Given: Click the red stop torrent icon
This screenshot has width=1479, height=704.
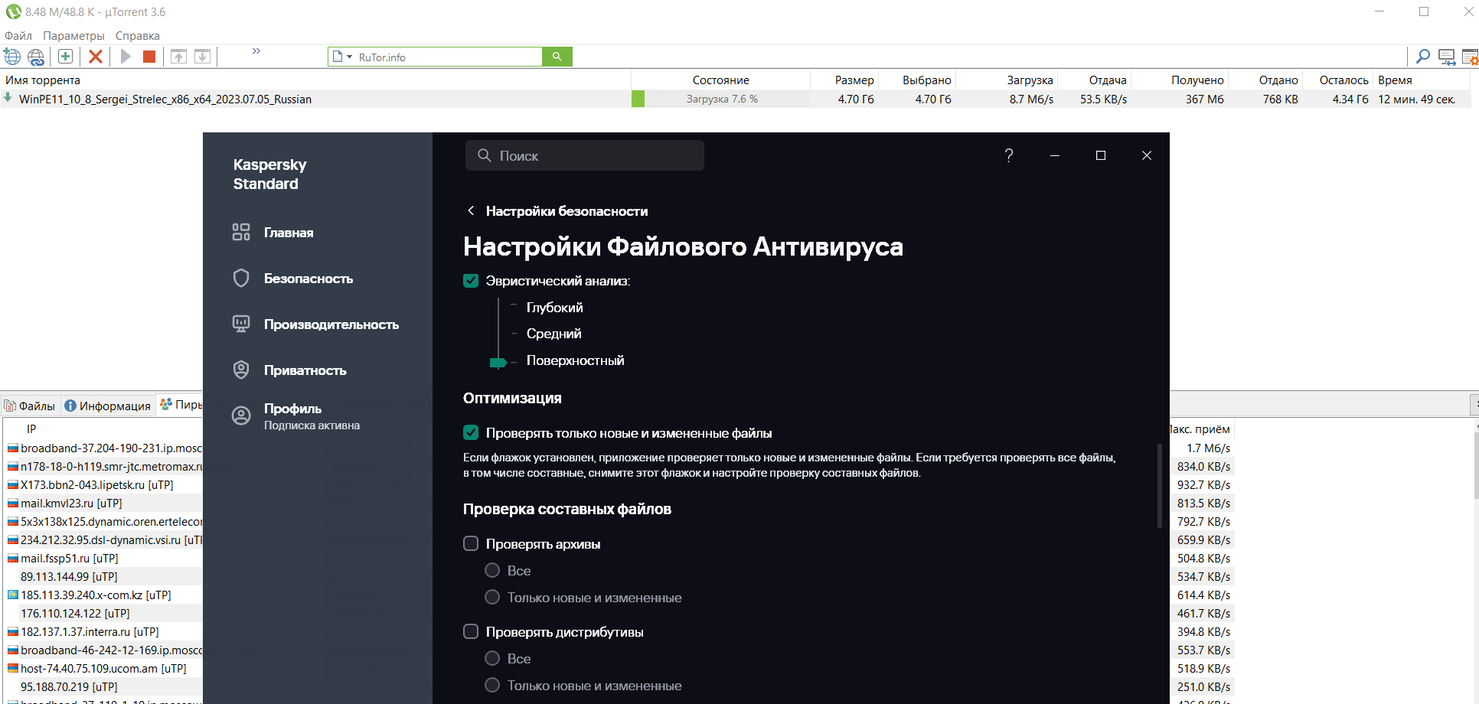Looking at the screenshot, I should coord(149,57).
